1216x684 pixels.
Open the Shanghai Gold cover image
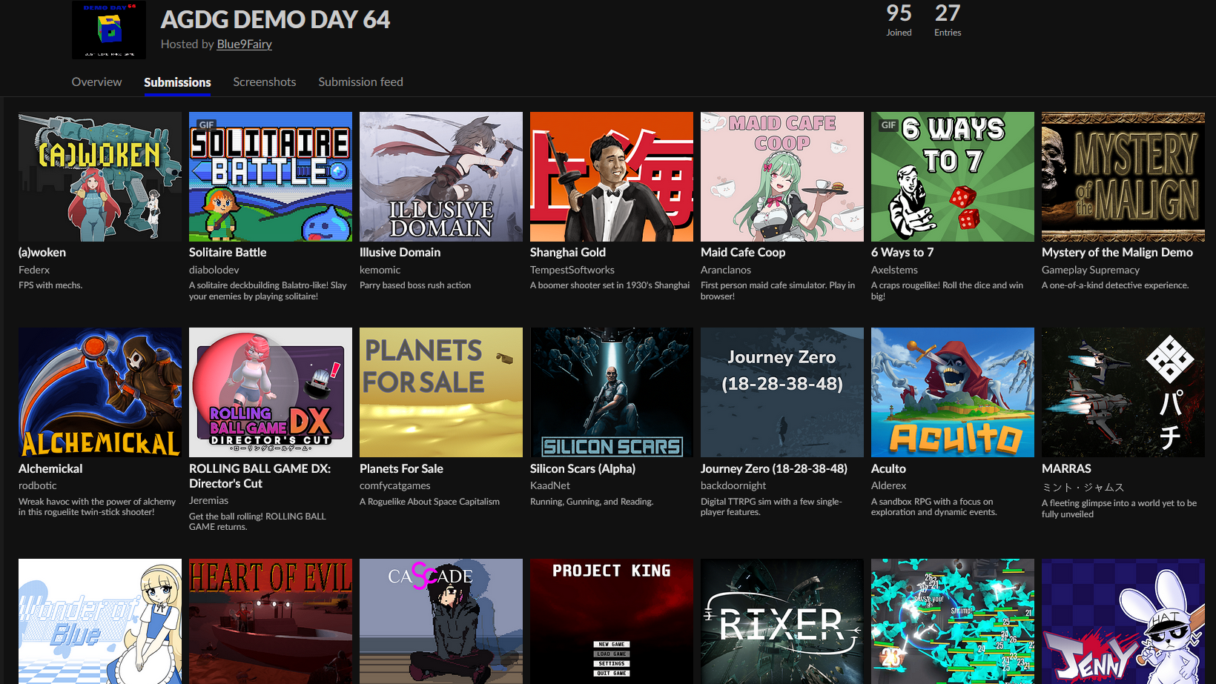(x=612, y=176)
